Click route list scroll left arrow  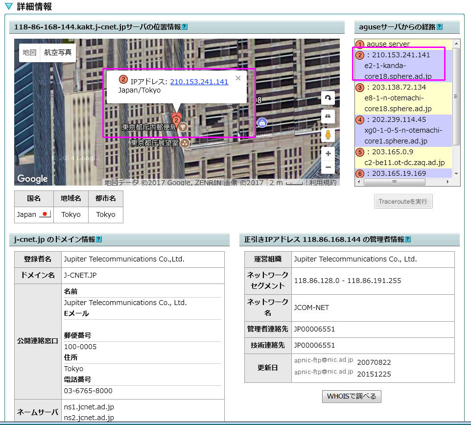point(359,182)
